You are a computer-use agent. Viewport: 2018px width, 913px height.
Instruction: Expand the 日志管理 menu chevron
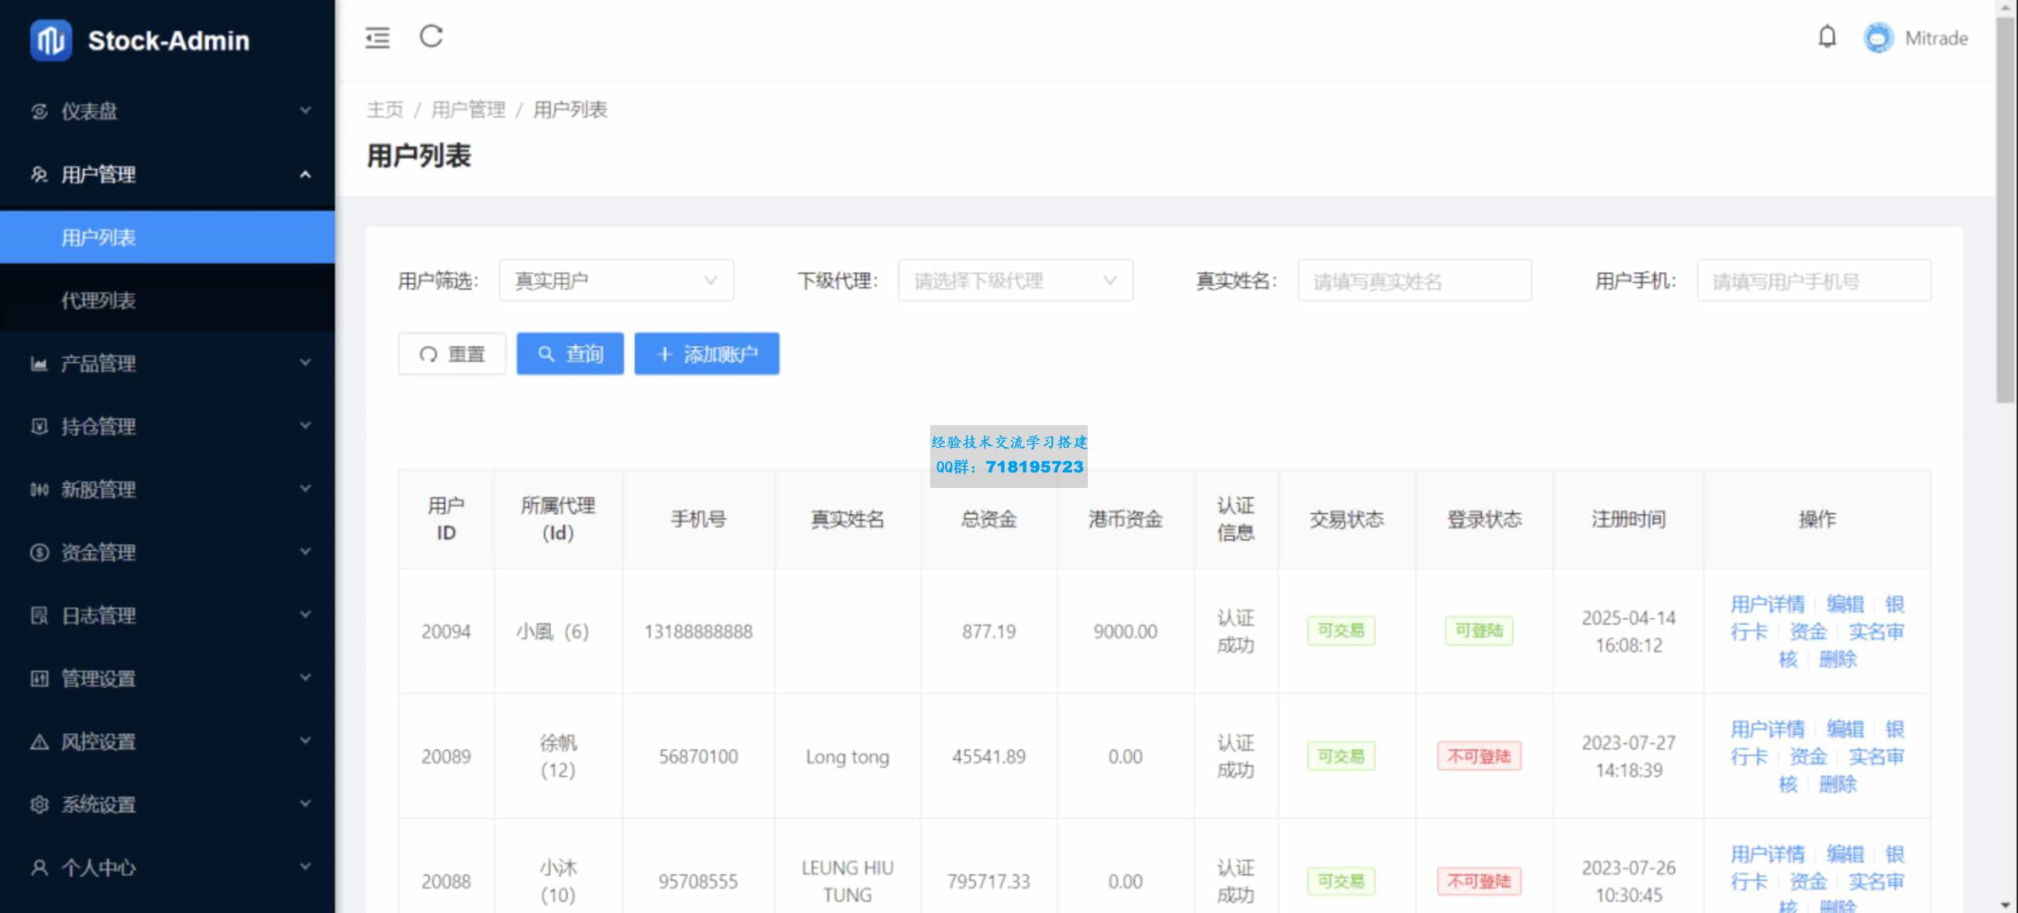click(x=305, y=615)
